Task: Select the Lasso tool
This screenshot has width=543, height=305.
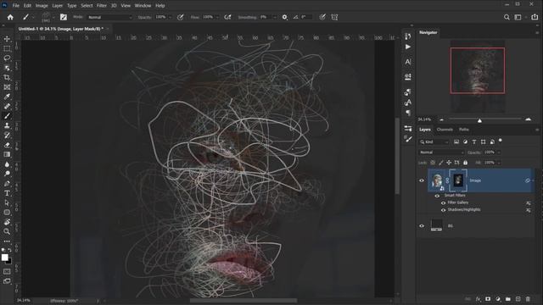Action: click(7, 58)
